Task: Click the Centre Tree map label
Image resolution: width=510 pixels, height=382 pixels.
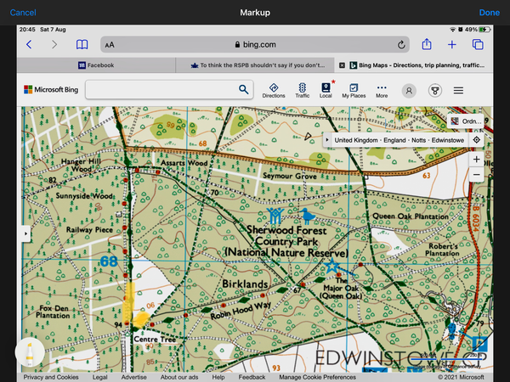Action: (155, 339)
